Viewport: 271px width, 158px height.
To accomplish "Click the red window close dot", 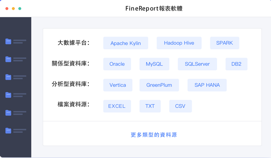I will [7, 9].
